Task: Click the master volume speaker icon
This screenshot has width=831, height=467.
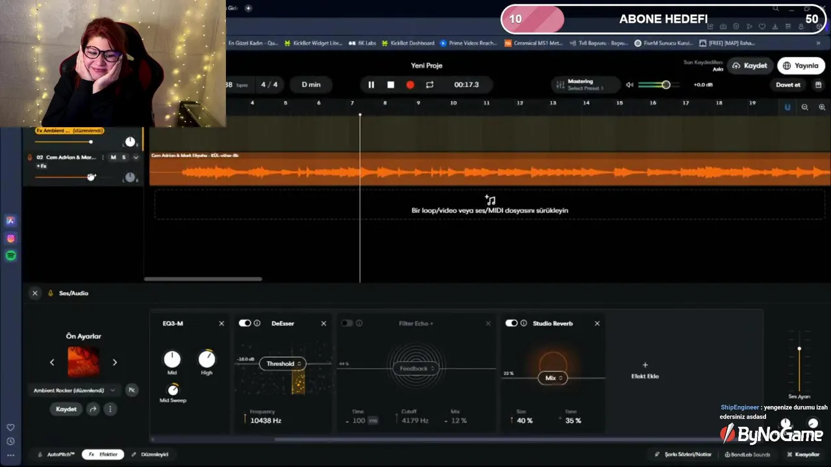Action: coord(629,85)
